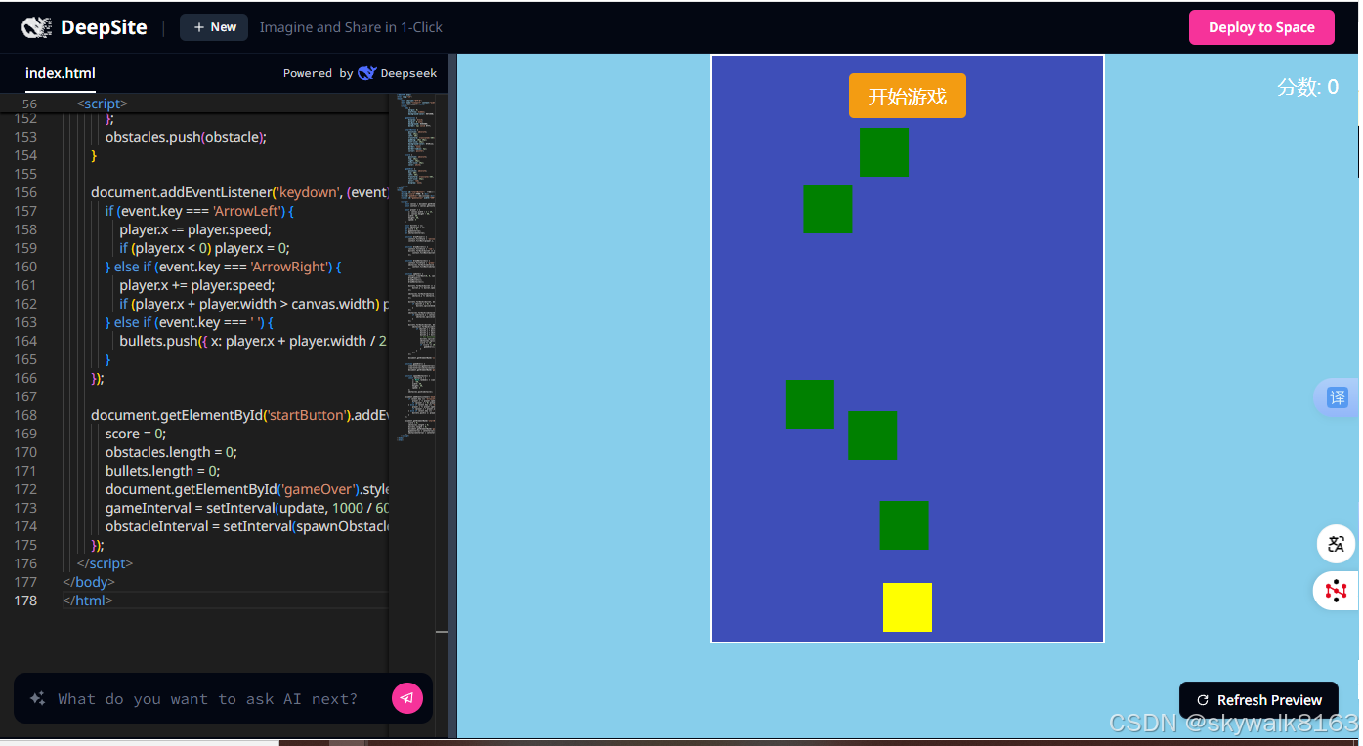Screen dimensions: 1363x746
Task: Click Refresh Preview button
Action: [x=1258, y=700]
